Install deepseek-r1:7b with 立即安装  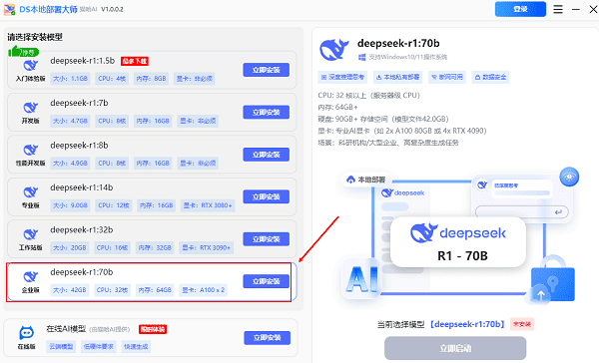266,113
